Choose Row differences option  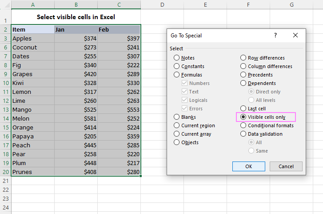point(243,58)
